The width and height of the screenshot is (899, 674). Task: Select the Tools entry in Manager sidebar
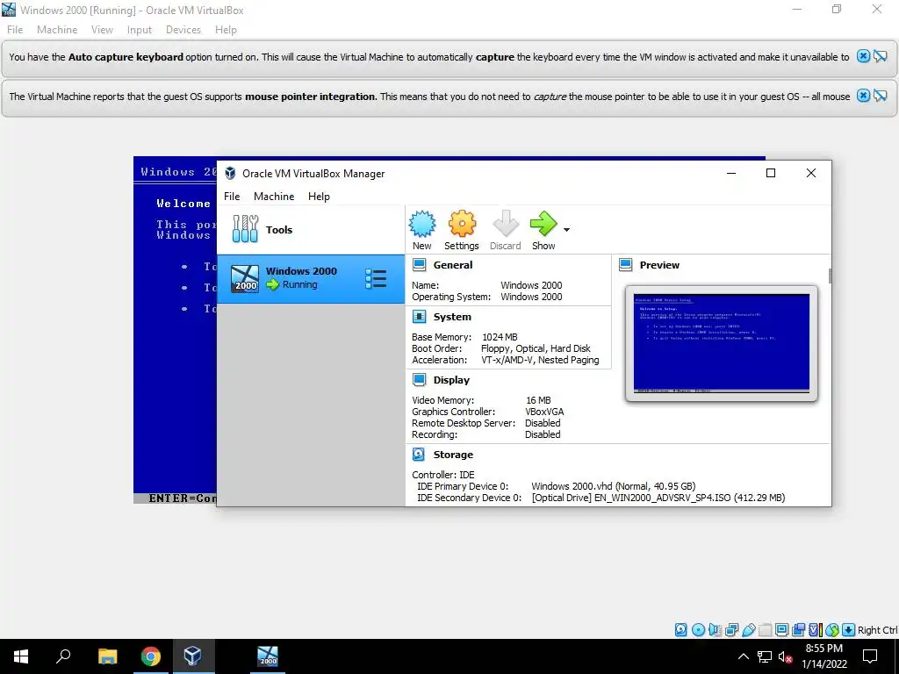point(311,229)
